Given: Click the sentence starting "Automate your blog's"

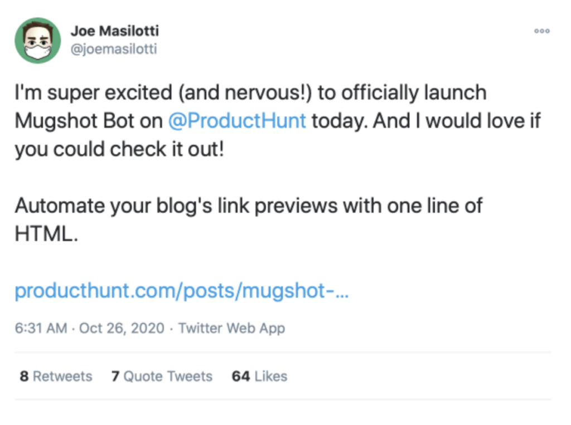Looking at the screenshot, I should [x=248, y=206].
